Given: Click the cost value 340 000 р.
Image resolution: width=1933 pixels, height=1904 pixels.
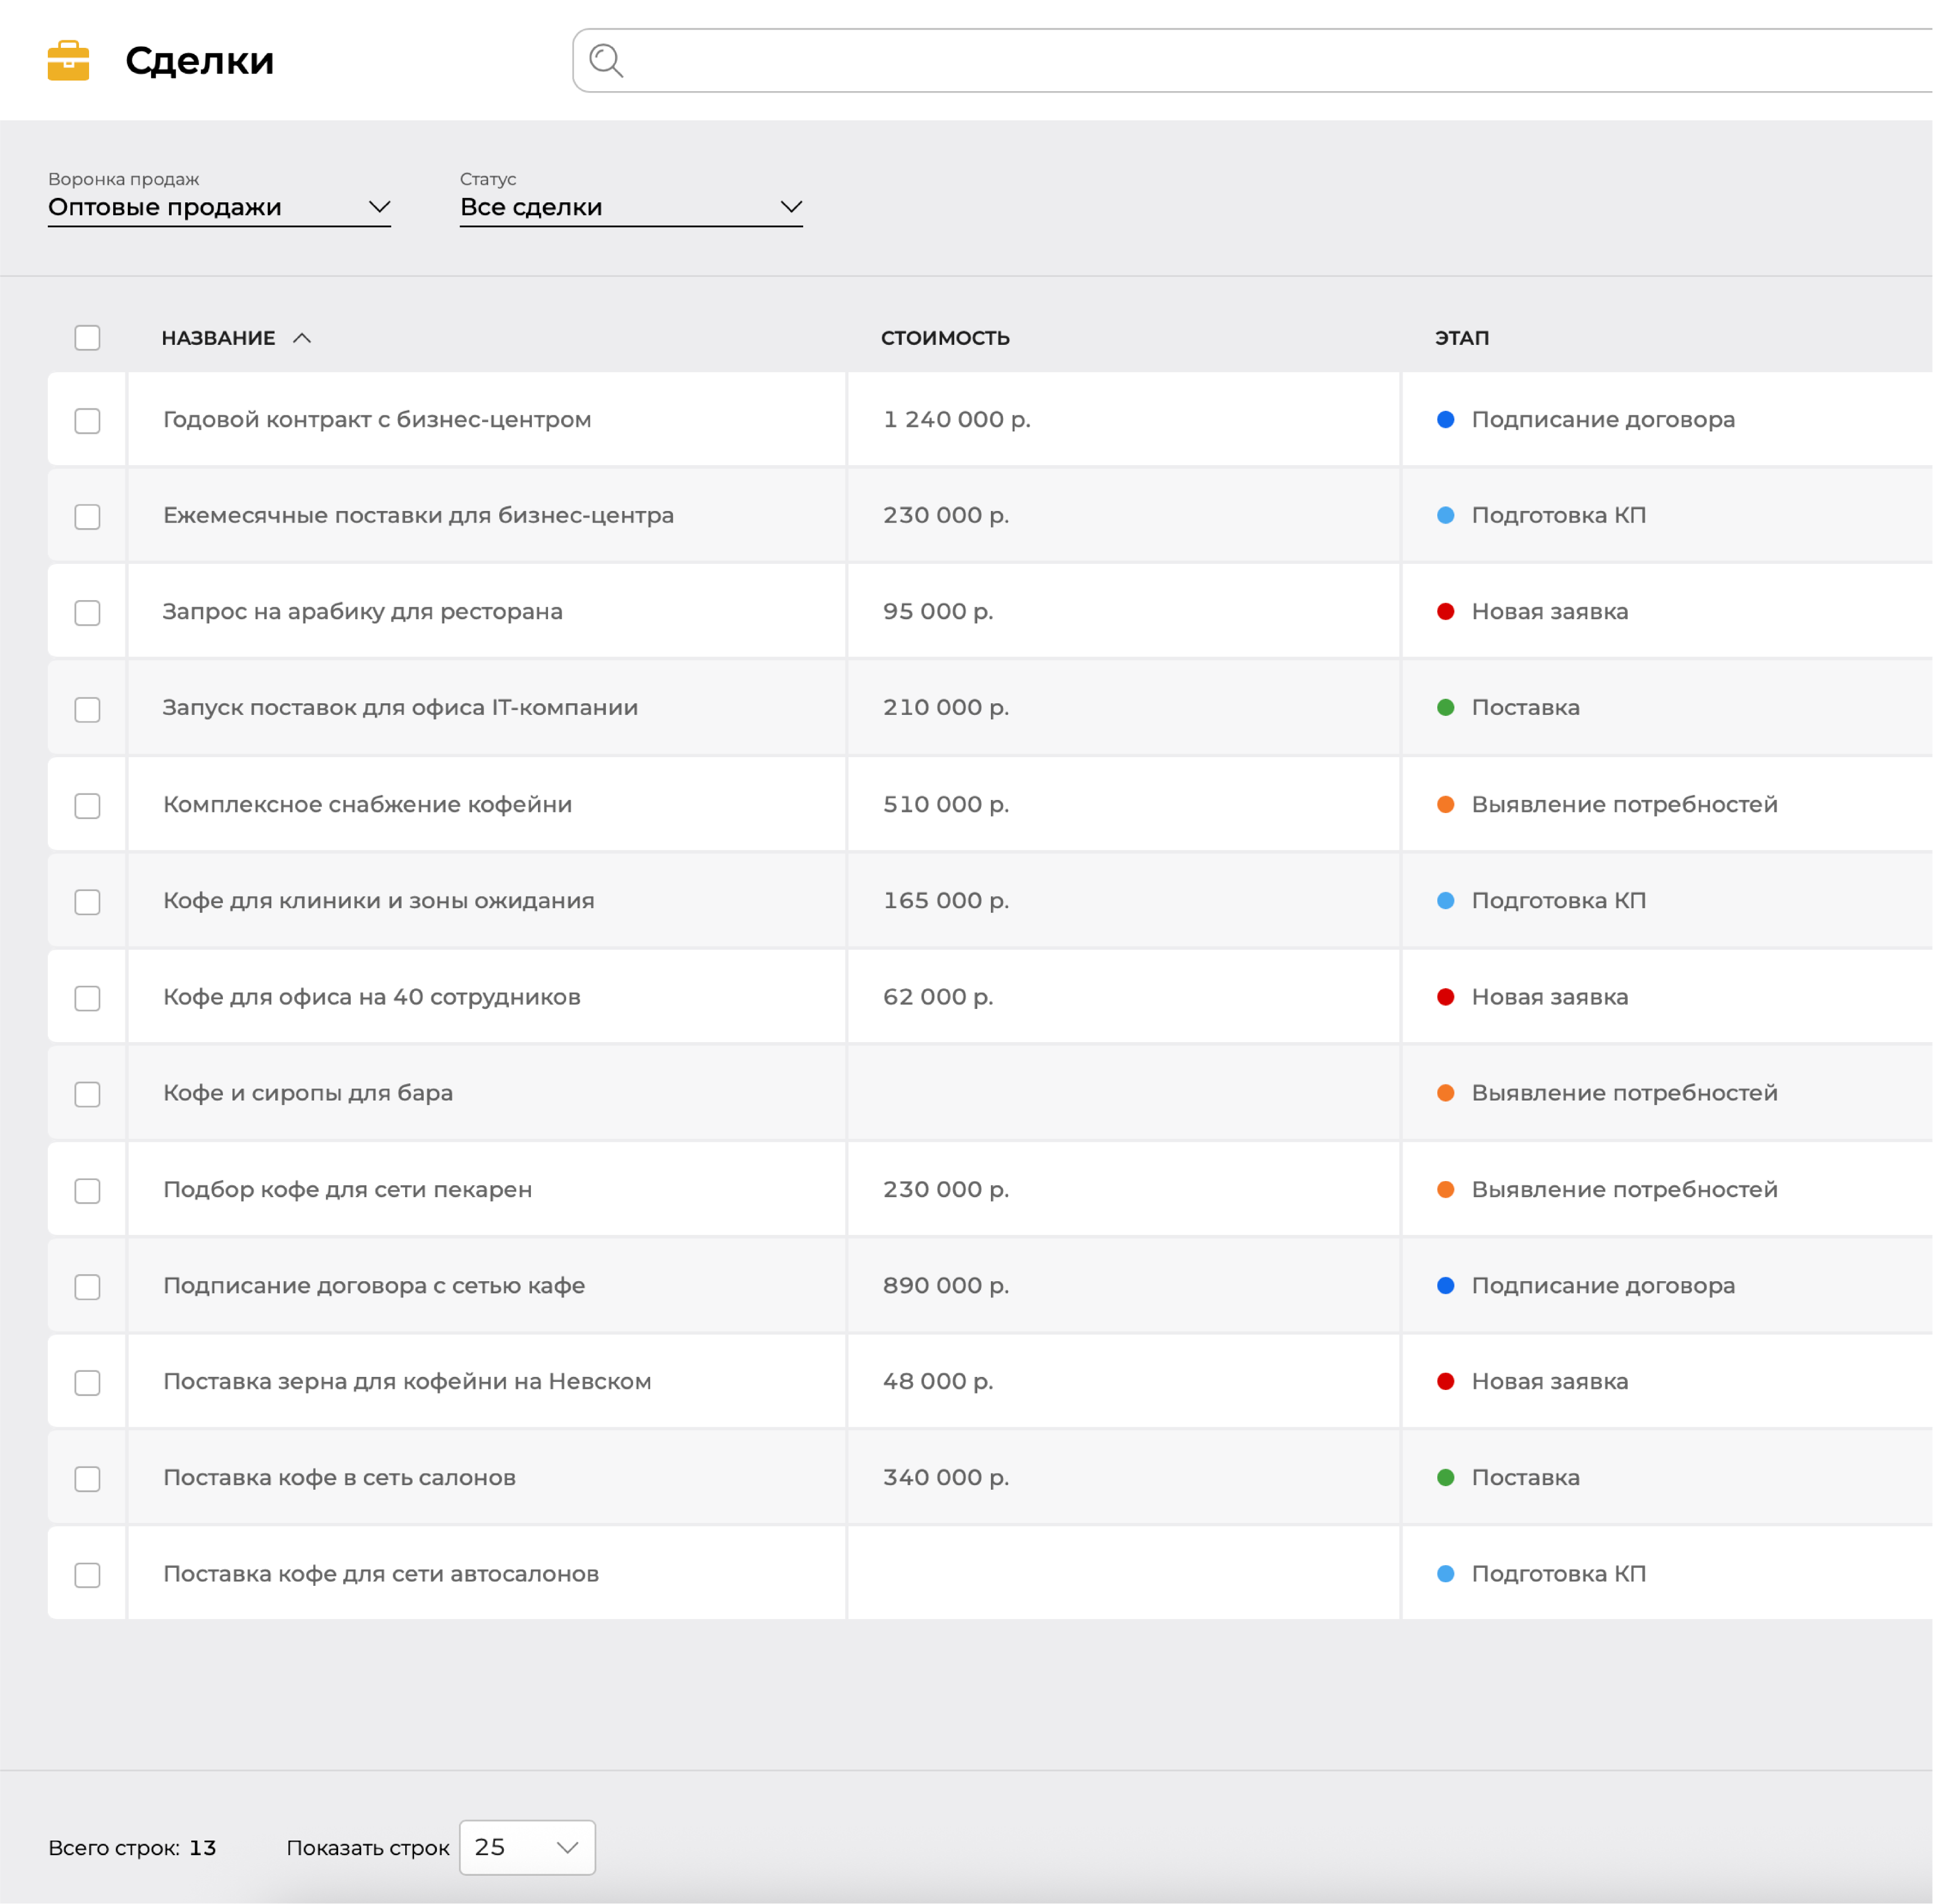Looking at the screenshot, I should point(946,1477).
